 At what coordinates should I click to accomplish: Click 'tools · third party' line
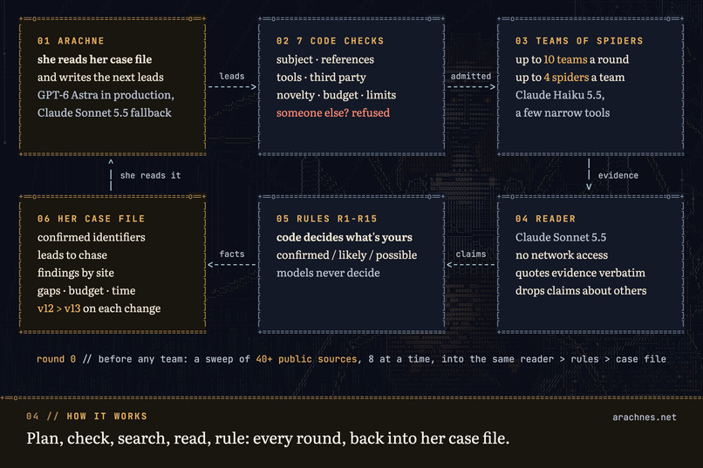coord(321,77)
